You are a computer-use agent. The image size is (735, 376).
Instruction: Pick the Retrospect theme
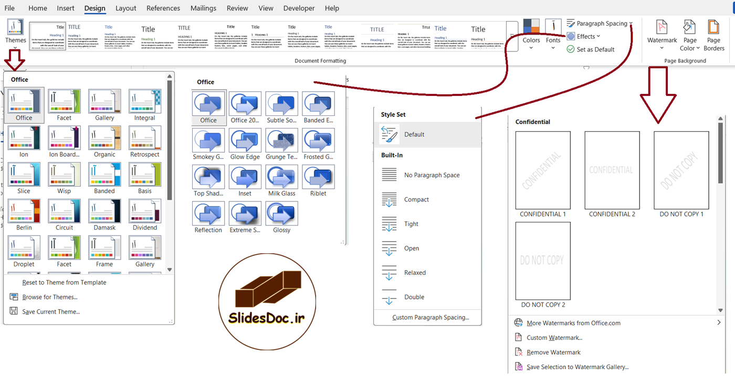pyautogui.click(x=145, y=142)
